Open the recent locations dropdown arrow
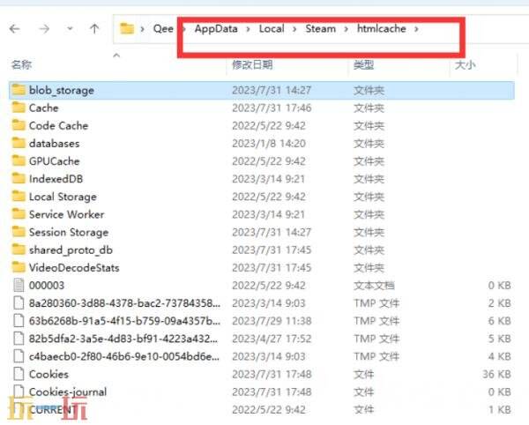Viewport: 529px width, 425px height. (x=70, y=29)
